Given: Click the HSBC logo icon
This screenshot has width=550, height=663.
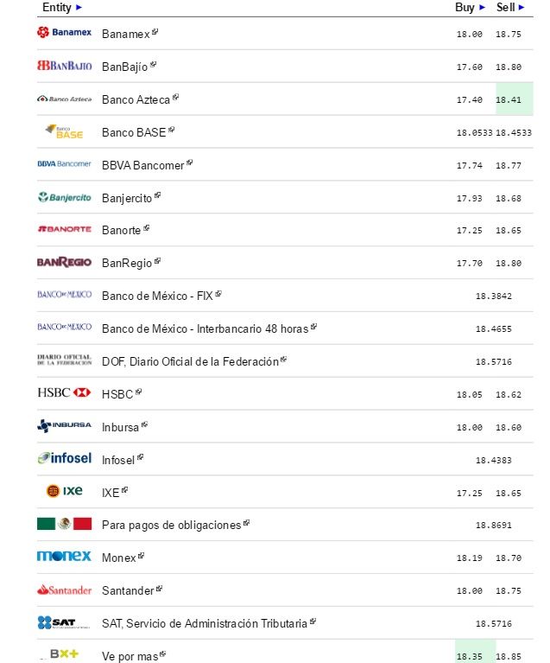Looking at the screenshot, I should (64, 392).
